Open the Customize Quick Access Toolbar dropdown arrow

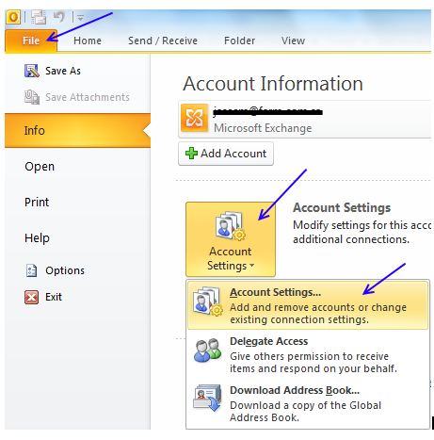[x=80, y=18]
